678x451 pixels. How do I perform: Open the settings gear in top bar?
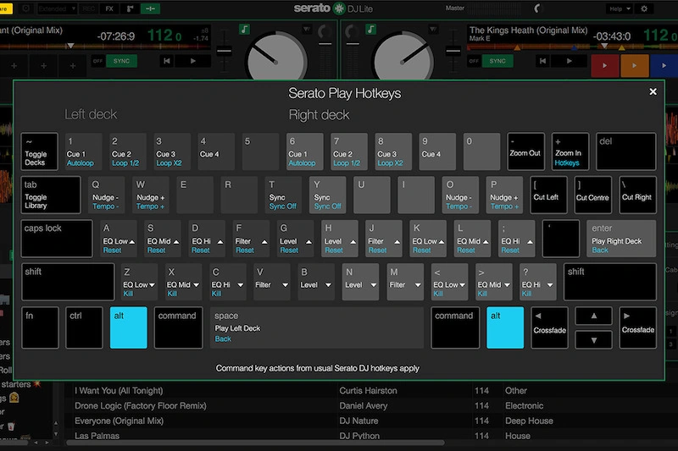(644, 8)
